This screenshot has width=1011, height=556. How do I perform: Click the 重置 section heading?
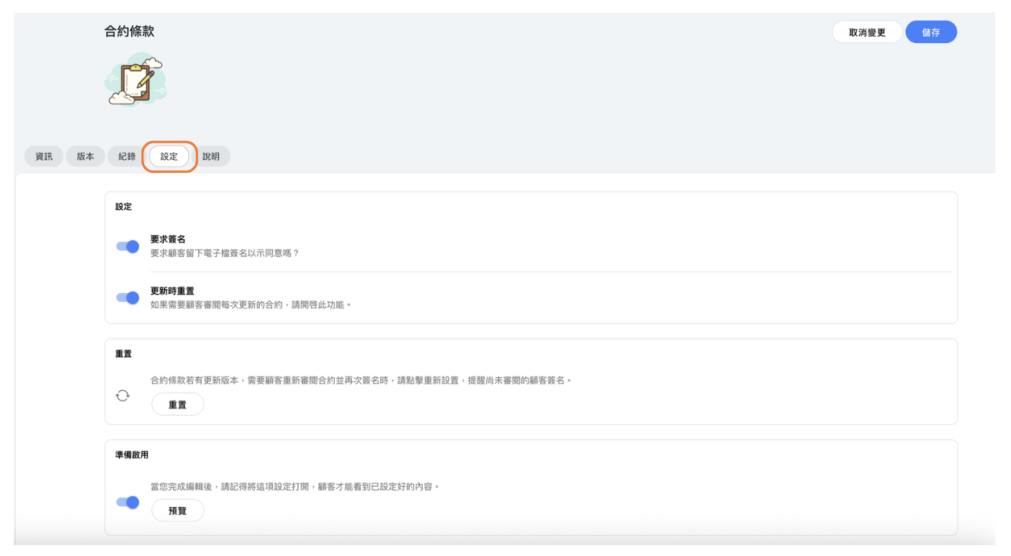124,354
